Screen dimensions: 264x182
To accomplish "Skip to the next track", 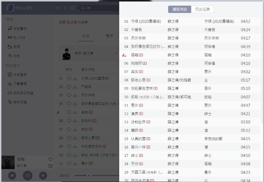I will (43, 176).
